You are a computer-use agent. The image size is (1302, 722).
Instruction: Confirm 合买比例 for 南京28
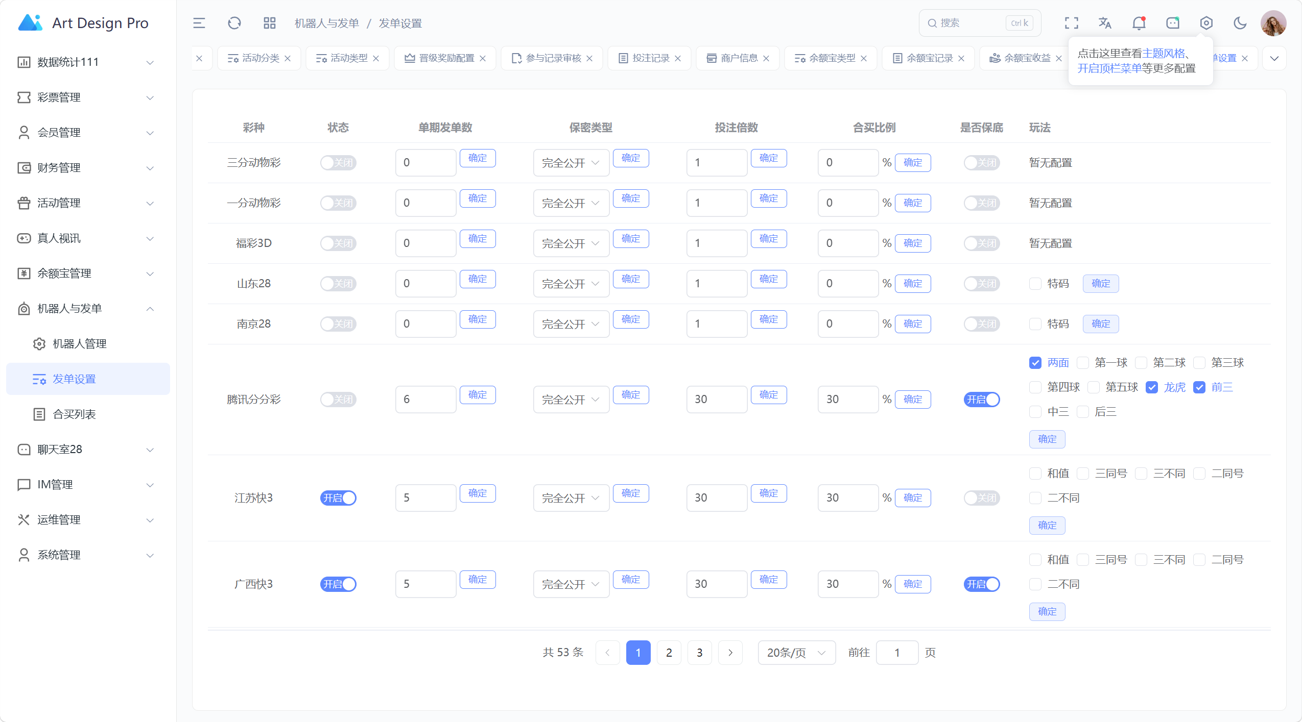point(913,324)
